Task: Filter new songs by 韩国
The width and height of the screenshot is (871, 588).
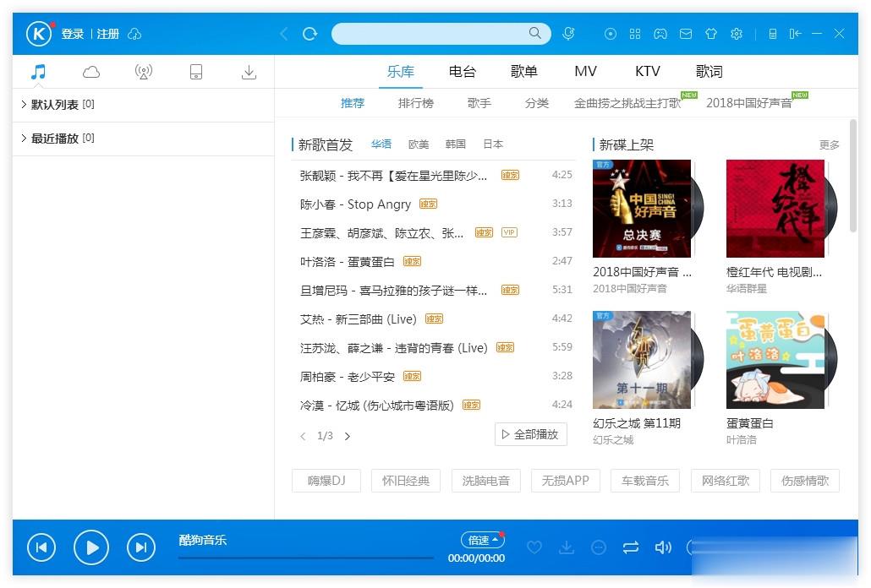Action: 456,144
